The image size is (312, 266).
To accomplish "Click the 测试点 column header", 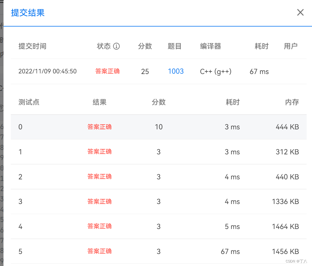I will pos(29,102).
